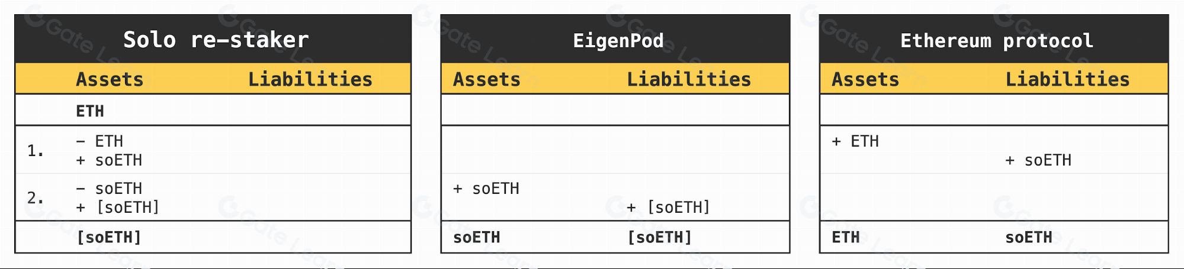Image resolution: width=1184 pixels, height=269 pixels.
Task: Click "− soETH" entry in Solo re-staker
Action: coord(109,189)
